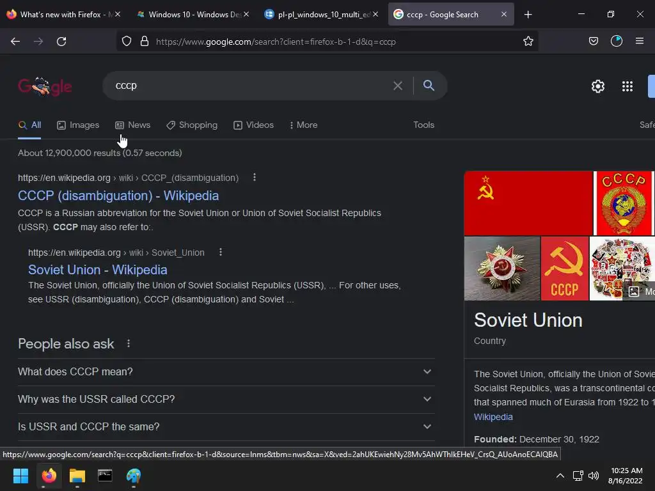Open the Soviet star medal image

pos(502,269)
